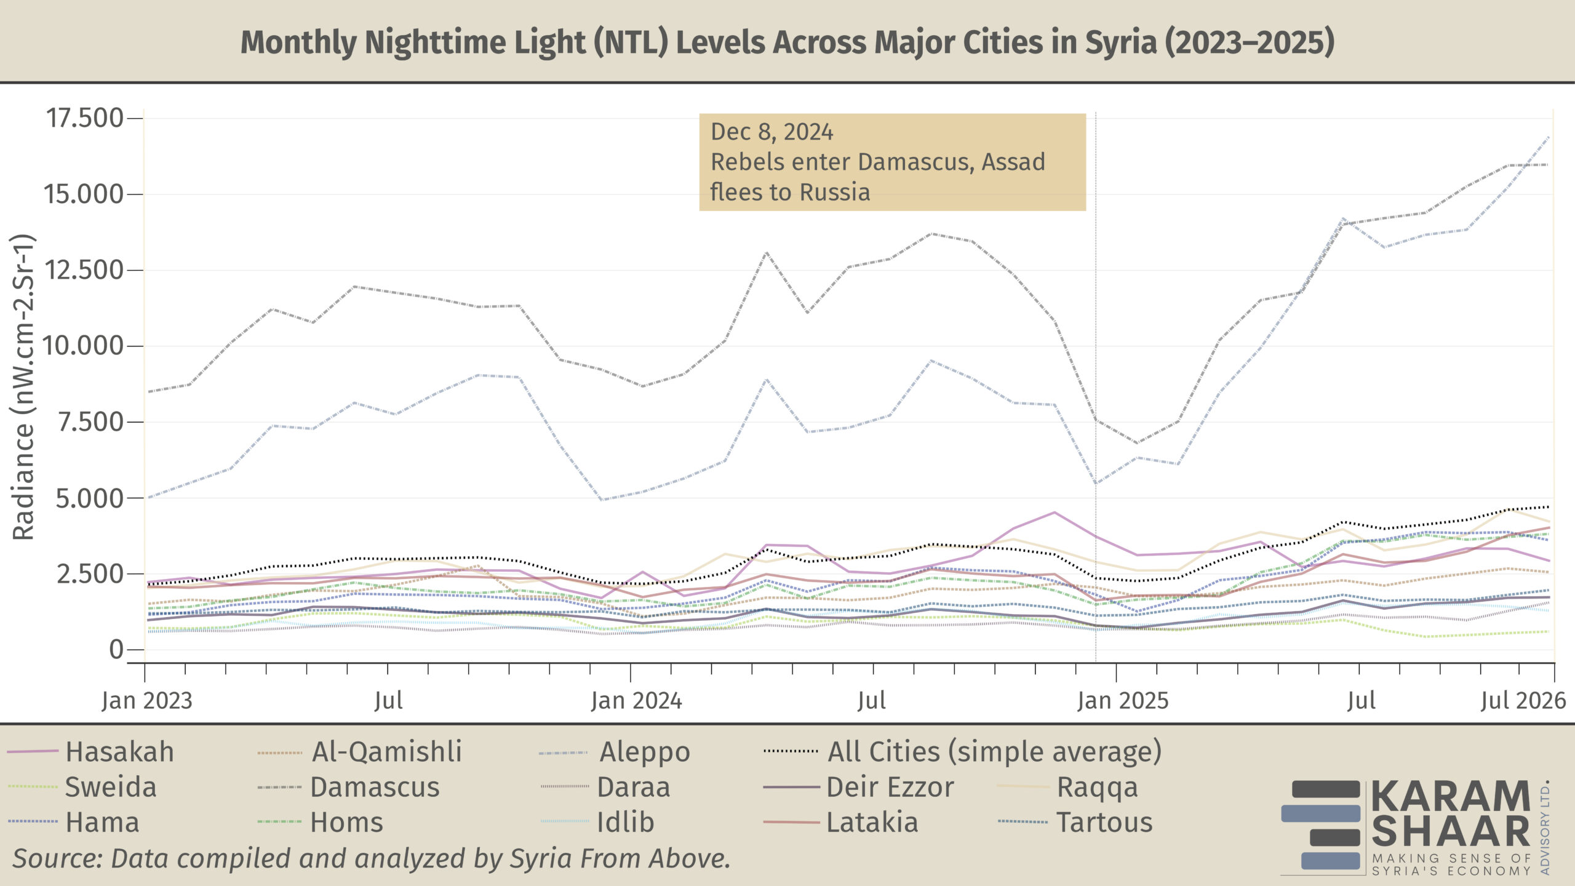Screen dimensions: 1575x886
Task: Click the Dec 8, 2024 annotation box
Action: point(892,162)
